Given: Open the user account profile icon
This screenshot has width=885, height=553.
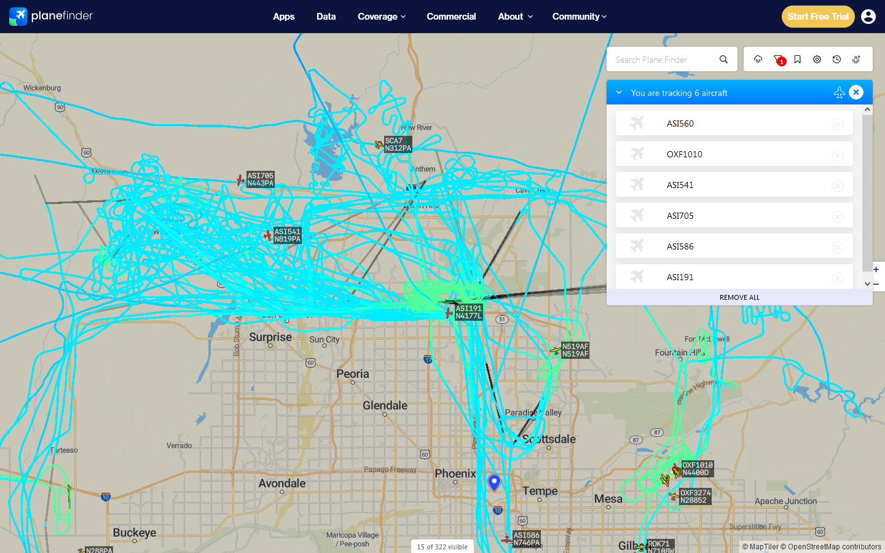Looking at the screenshot, I should click(868, 17).
